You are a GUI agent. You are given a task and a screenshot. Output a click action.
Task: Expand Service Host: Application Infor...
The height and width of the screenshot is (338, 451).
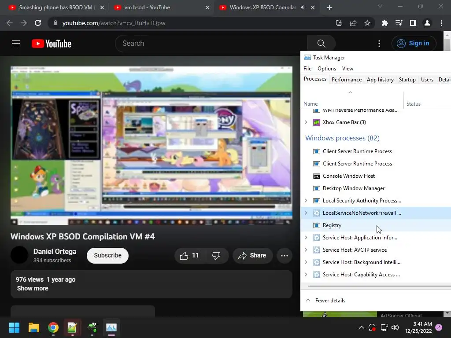click(x=306, y=238)
